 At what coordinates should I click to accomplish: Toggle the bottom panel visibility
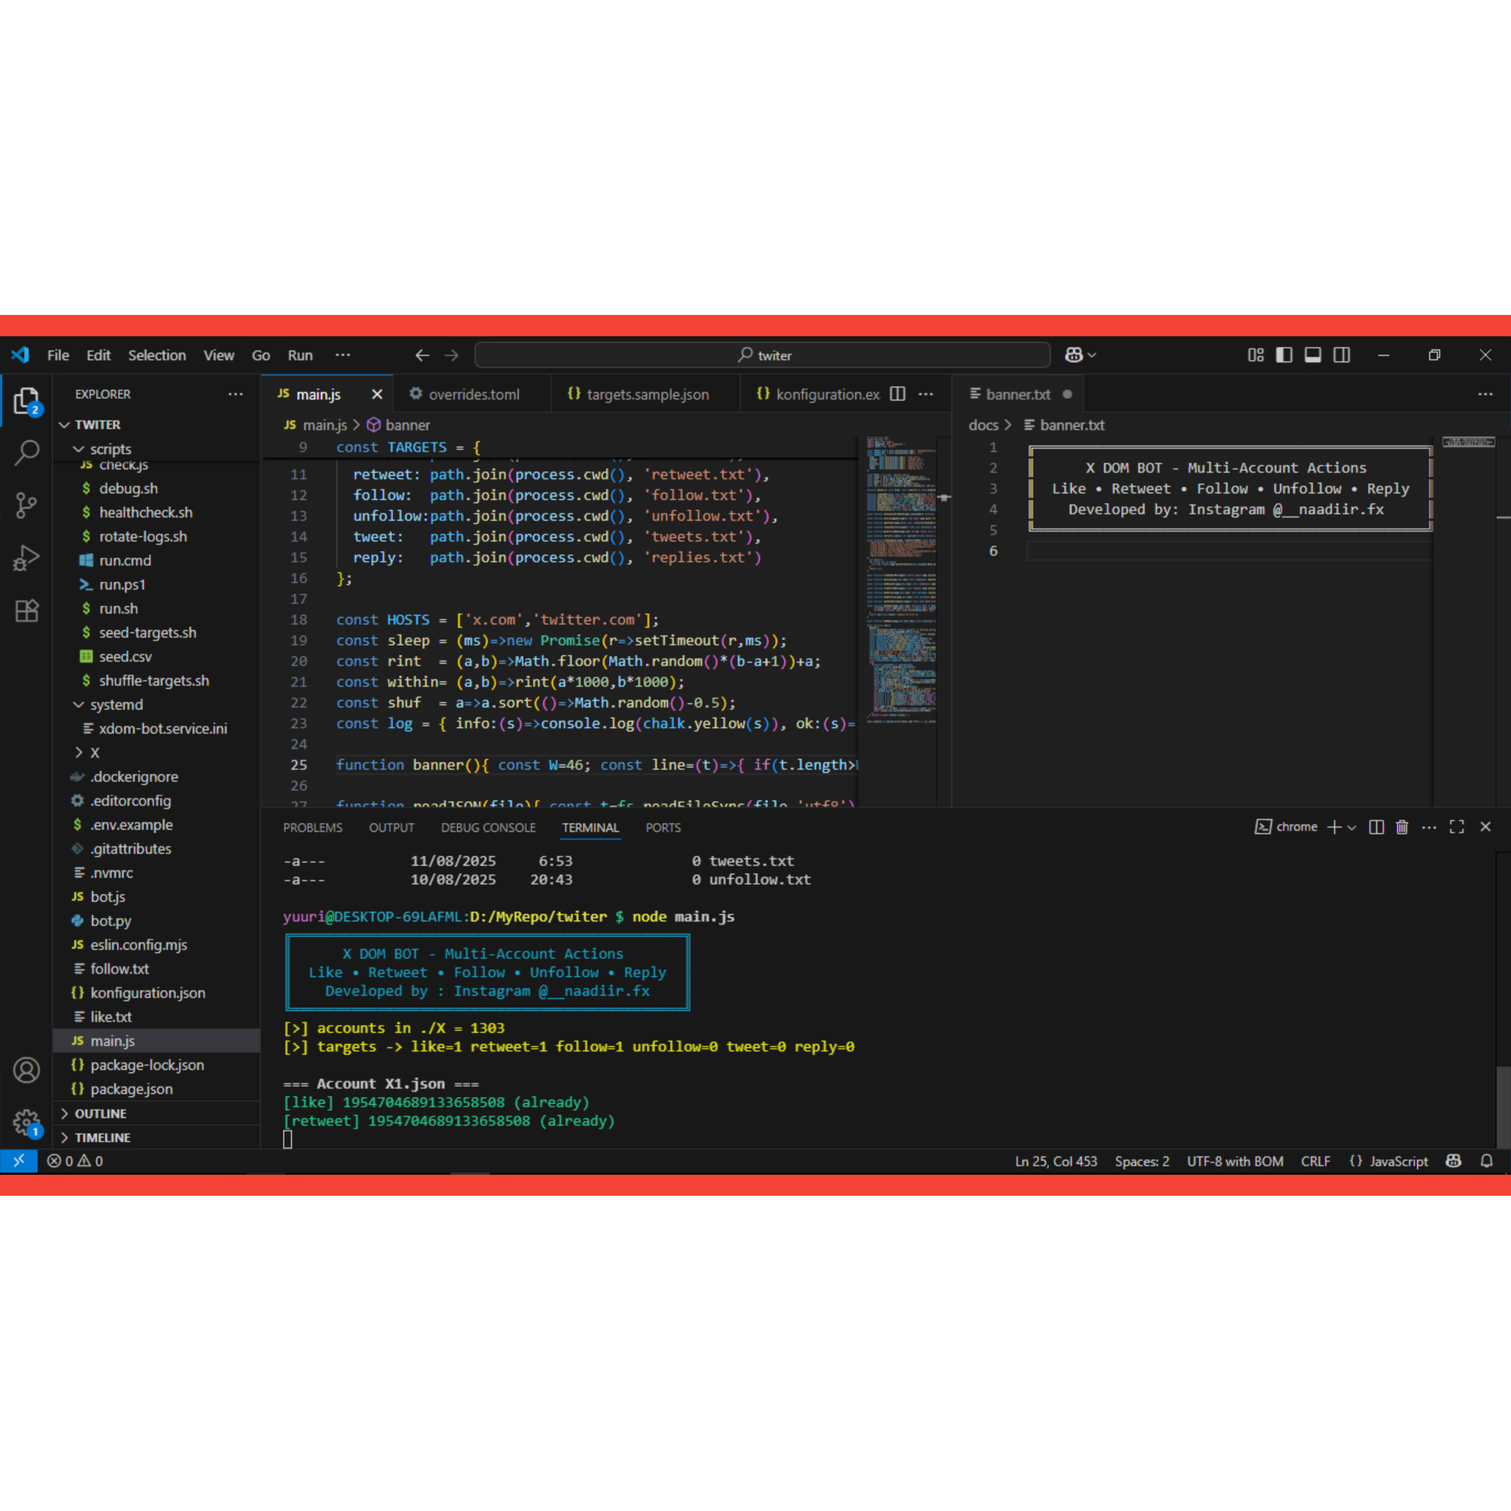[1313, 355]
